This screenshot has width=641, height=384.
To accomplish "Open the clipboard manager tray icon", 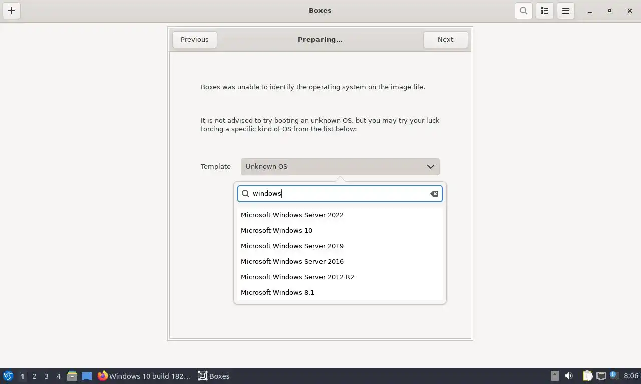I will coord(587,376).
